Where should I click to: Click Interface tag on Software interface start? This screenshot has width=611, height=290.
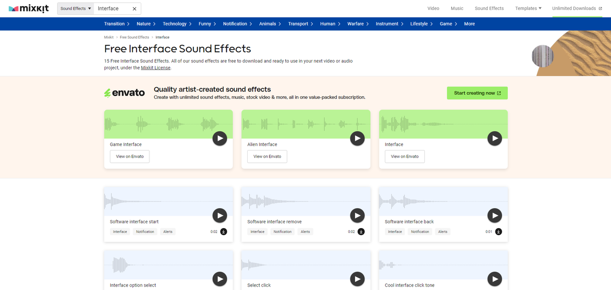click(x=120, y=232)
